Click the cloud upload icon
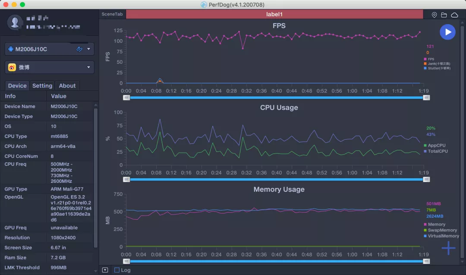This screenshot has width=466, height=275. click(454, 15)
